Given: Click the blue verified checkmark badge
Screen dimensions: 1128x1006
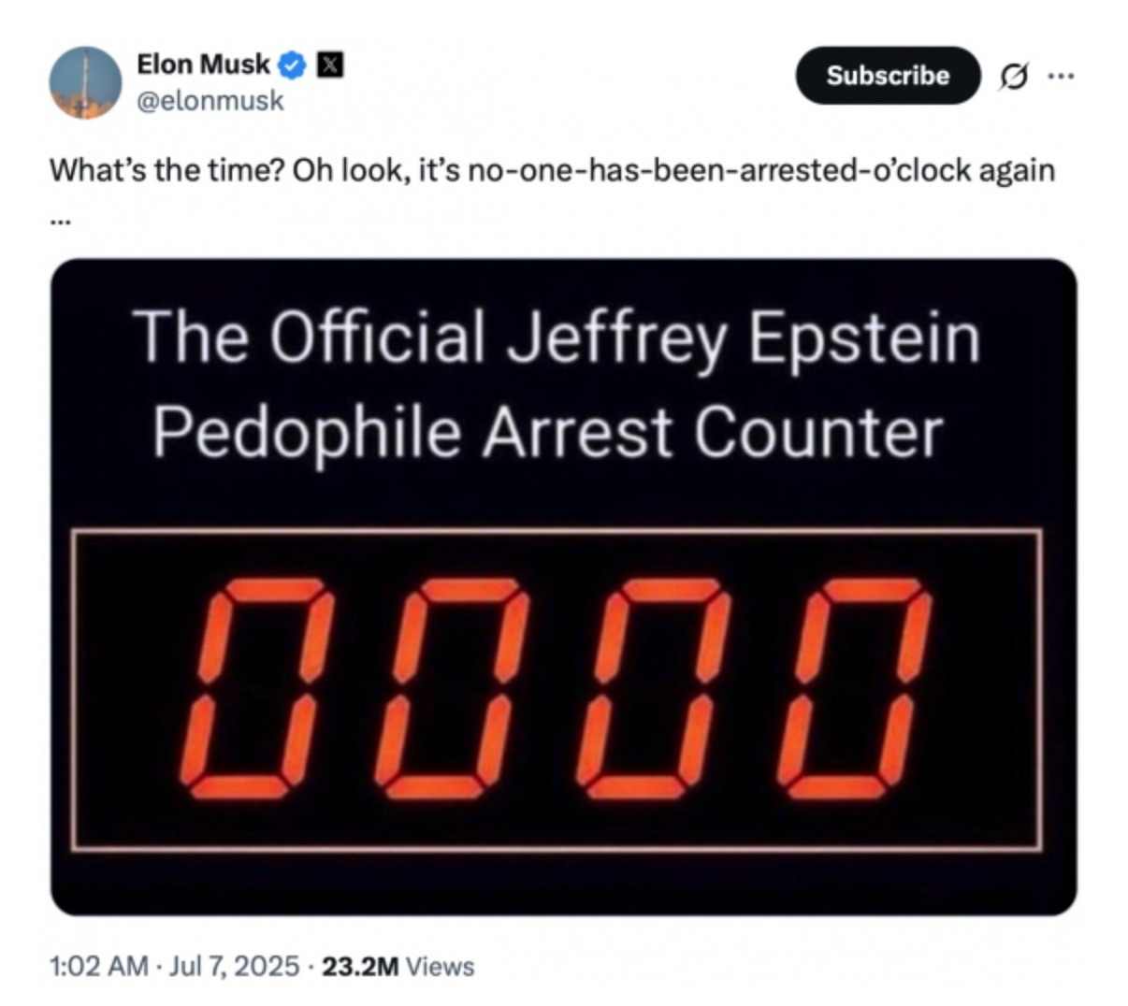Looking at the screenshot, I should click(293, 65).
